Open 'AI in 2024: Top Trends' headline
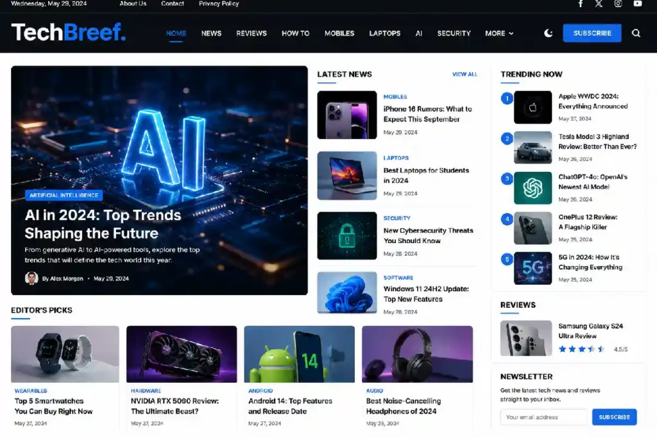Screen dimensions: 657x438 coord(103,224)
